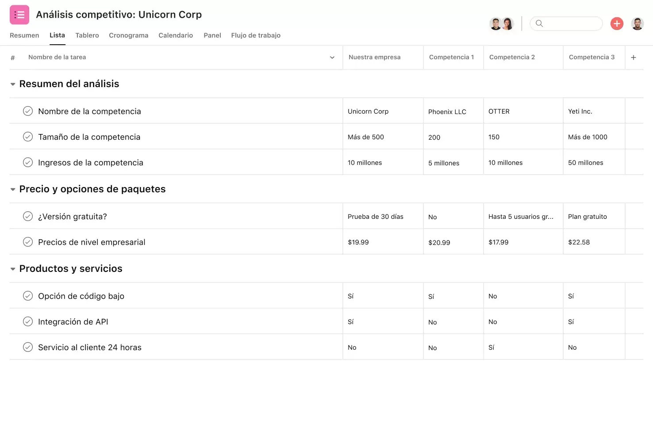Image resolution: width=653 pixels, height=435 pixels.
Task: Click the $22.58 price cell
Action: point(594,242)
